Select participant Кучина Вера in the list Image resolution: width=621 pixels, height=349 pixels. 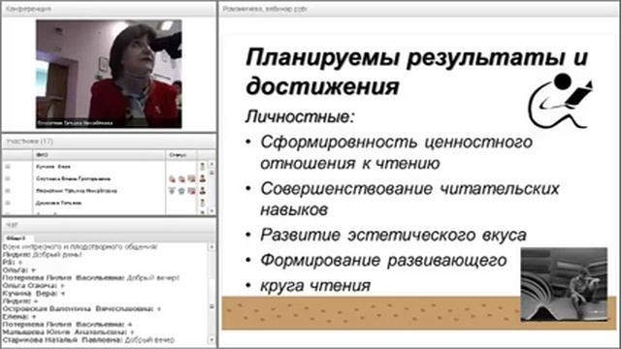click(53, 167)
